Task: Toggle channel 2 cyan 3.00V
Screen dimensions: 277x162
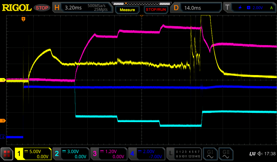Action: [x=71, y=154]
